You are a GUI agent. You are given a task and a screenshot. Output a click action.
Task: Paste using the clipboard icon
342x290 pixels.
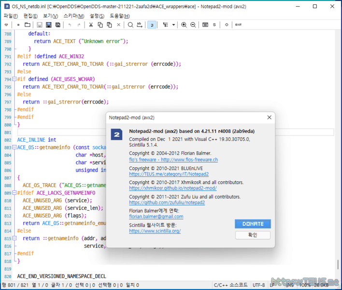(109, 25)
